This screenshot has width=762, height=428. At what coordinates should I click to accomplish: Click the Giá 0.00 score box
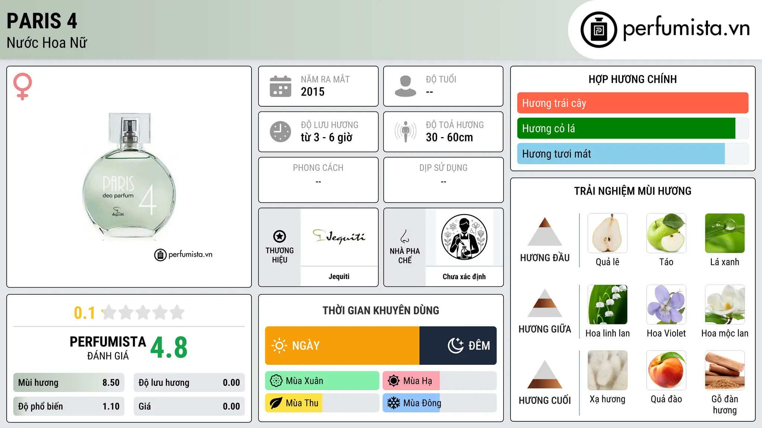(x=189, y=406)
